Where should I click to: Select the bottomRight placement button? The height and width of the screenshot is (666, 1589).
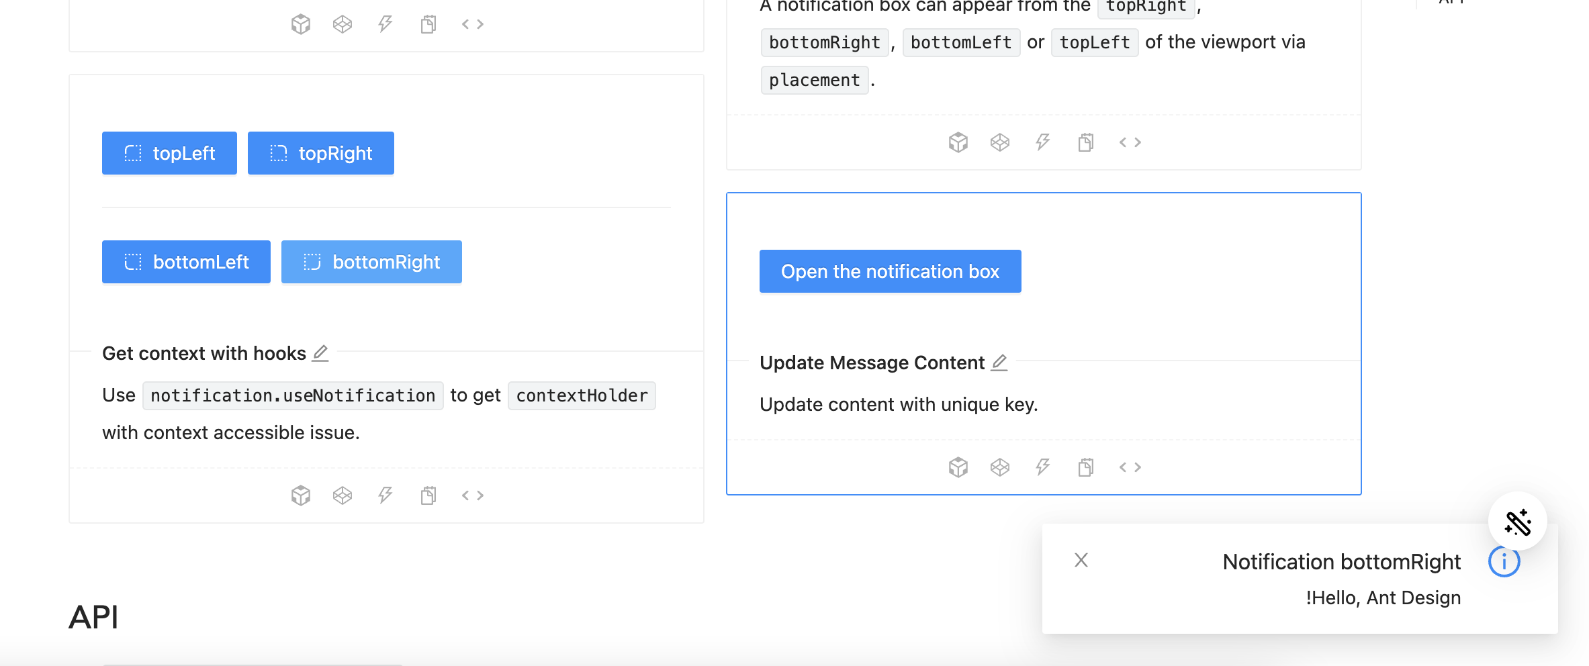pyautogui.click(x=371, y=262)
